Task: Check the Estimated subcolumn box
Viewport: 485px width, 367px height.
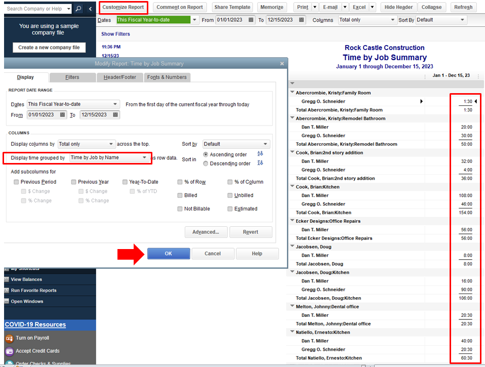Action: (x=230, y=209)
